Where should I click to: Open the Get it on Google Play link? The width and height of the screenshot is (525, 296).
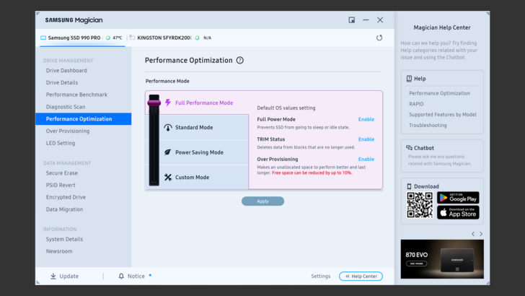pos(458,198)
